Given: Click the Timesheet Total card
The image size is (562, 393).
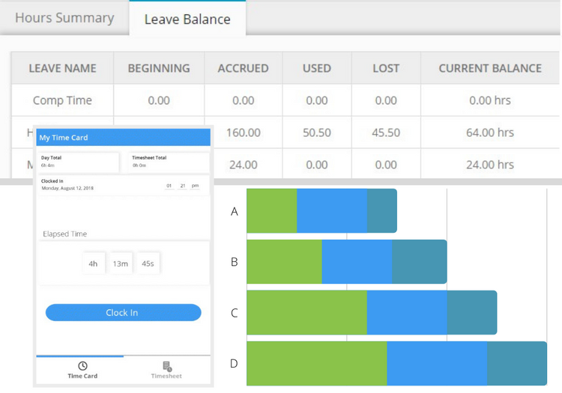Looking at the screenshot, I should tap(168, 162).
